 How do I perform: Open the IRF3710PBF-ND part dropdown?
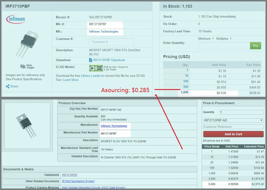pos(233,120)
